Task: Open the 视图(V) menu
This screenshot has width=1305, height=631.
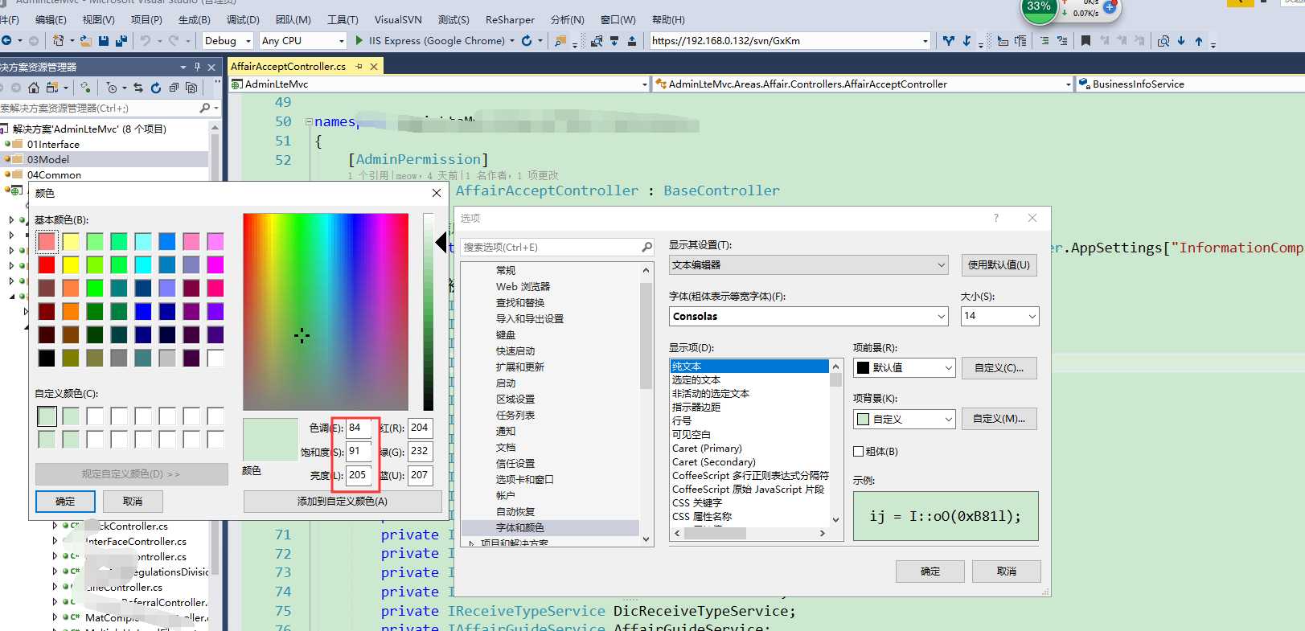Action: [x=98, y=19]
